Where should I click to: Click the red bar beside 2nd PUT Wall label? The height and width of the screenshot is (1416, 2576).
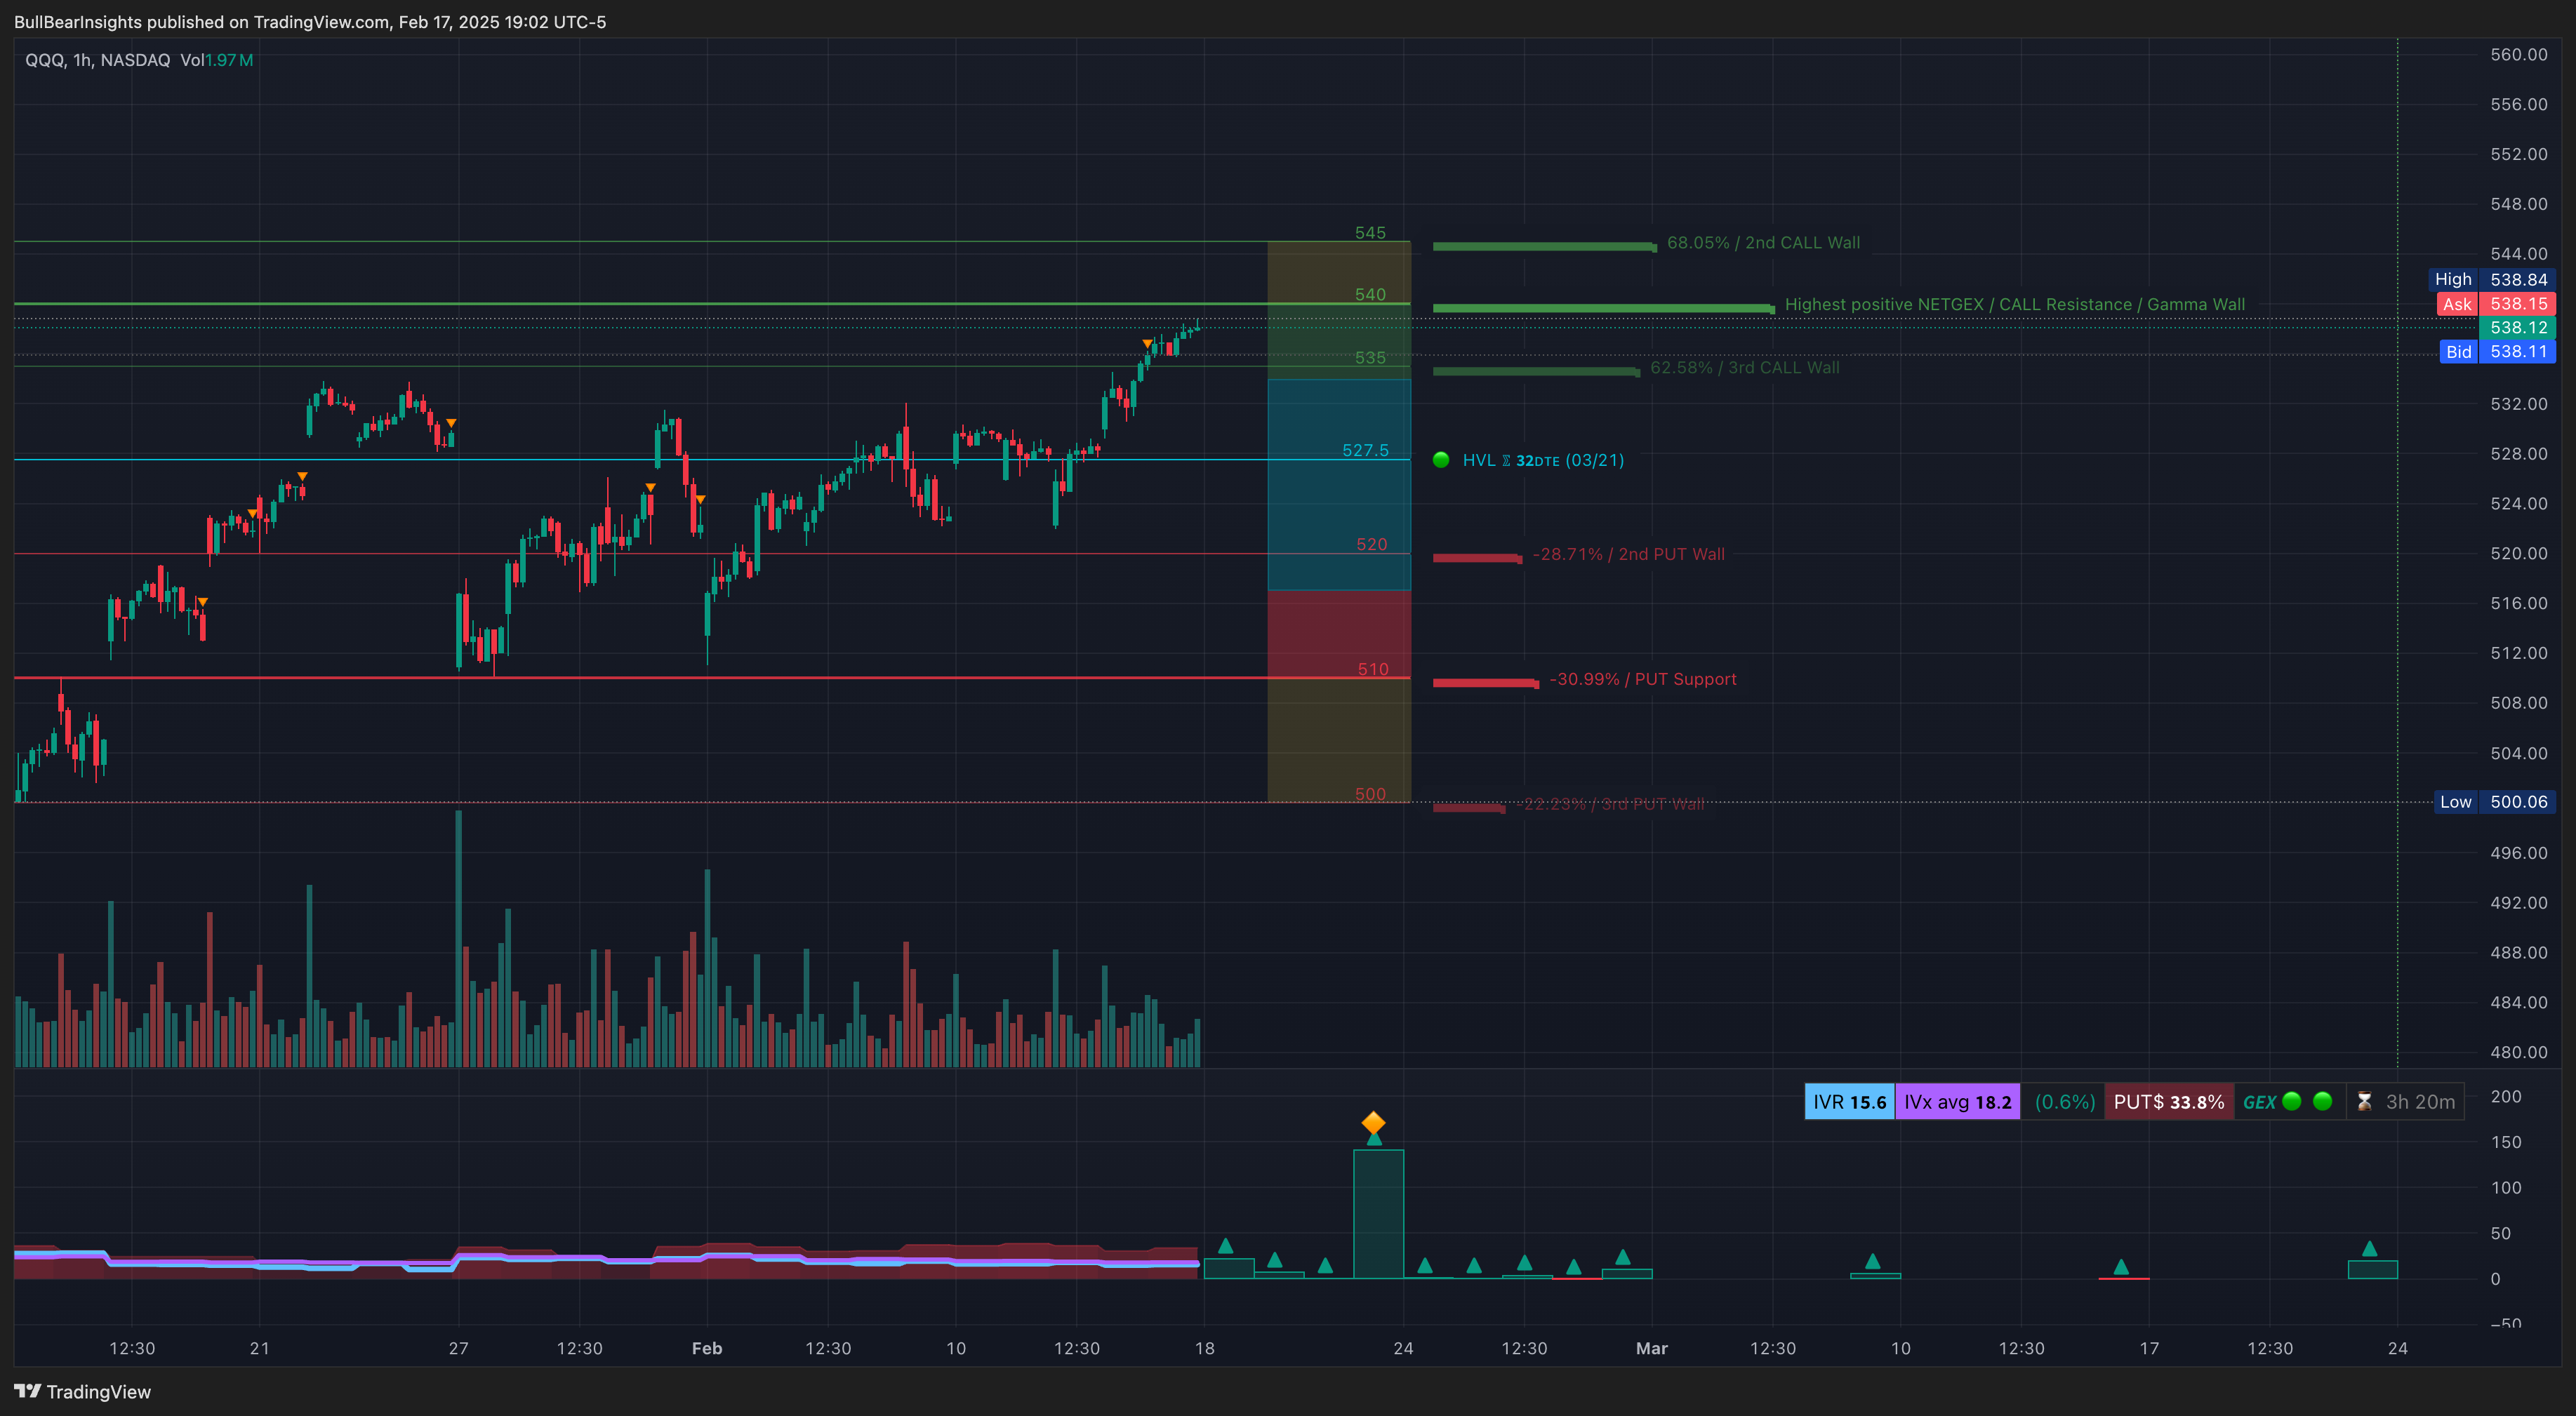click(1477, 558)
